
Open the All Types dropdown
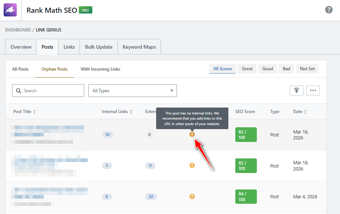[132, 90]
